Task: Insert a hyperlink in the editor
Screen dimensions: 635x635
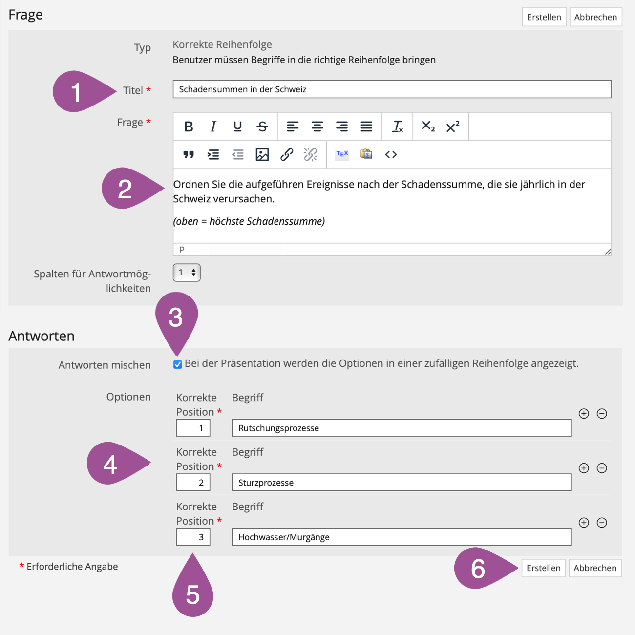Action: click(287, 155)
